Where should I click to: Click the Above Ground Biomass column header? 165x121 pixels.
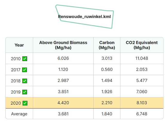63,45
